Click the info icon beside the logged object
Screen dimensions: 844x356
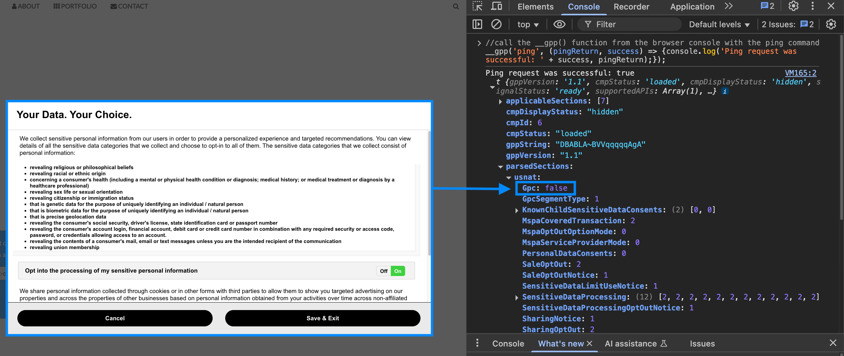click(725, 91)
